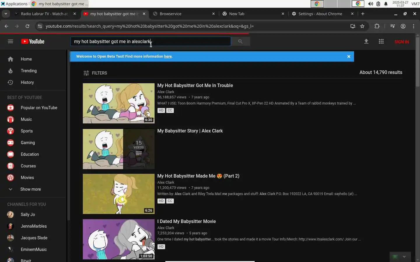Click the Sports icon in sidebar
This screenshot has height=262, width=420.
click(x=10, y=131)
